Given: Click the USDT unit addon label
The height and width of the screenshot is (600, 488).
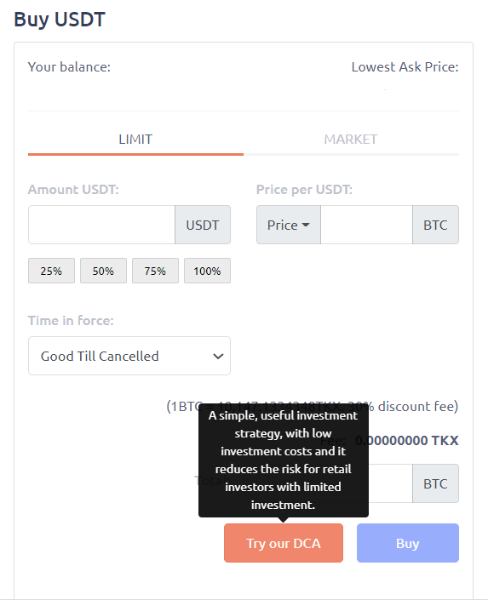Looking at the screenshot, I should tap(203, 225).
